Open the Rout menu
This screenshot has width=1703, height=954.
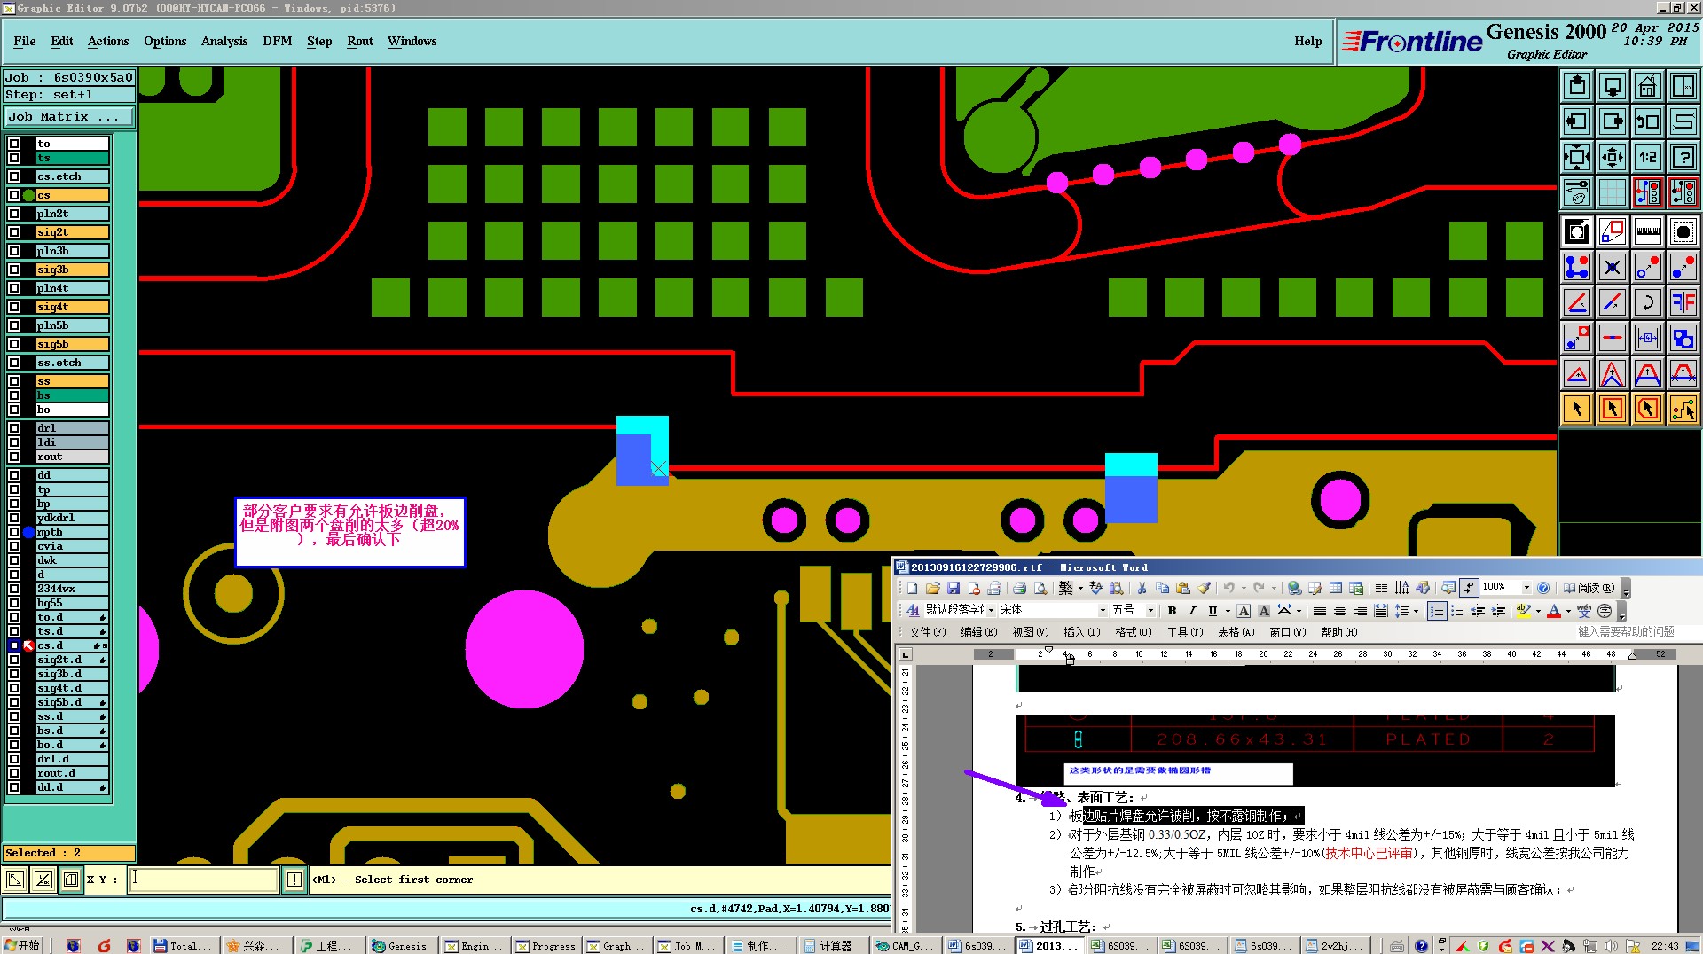tap(360, 42)
